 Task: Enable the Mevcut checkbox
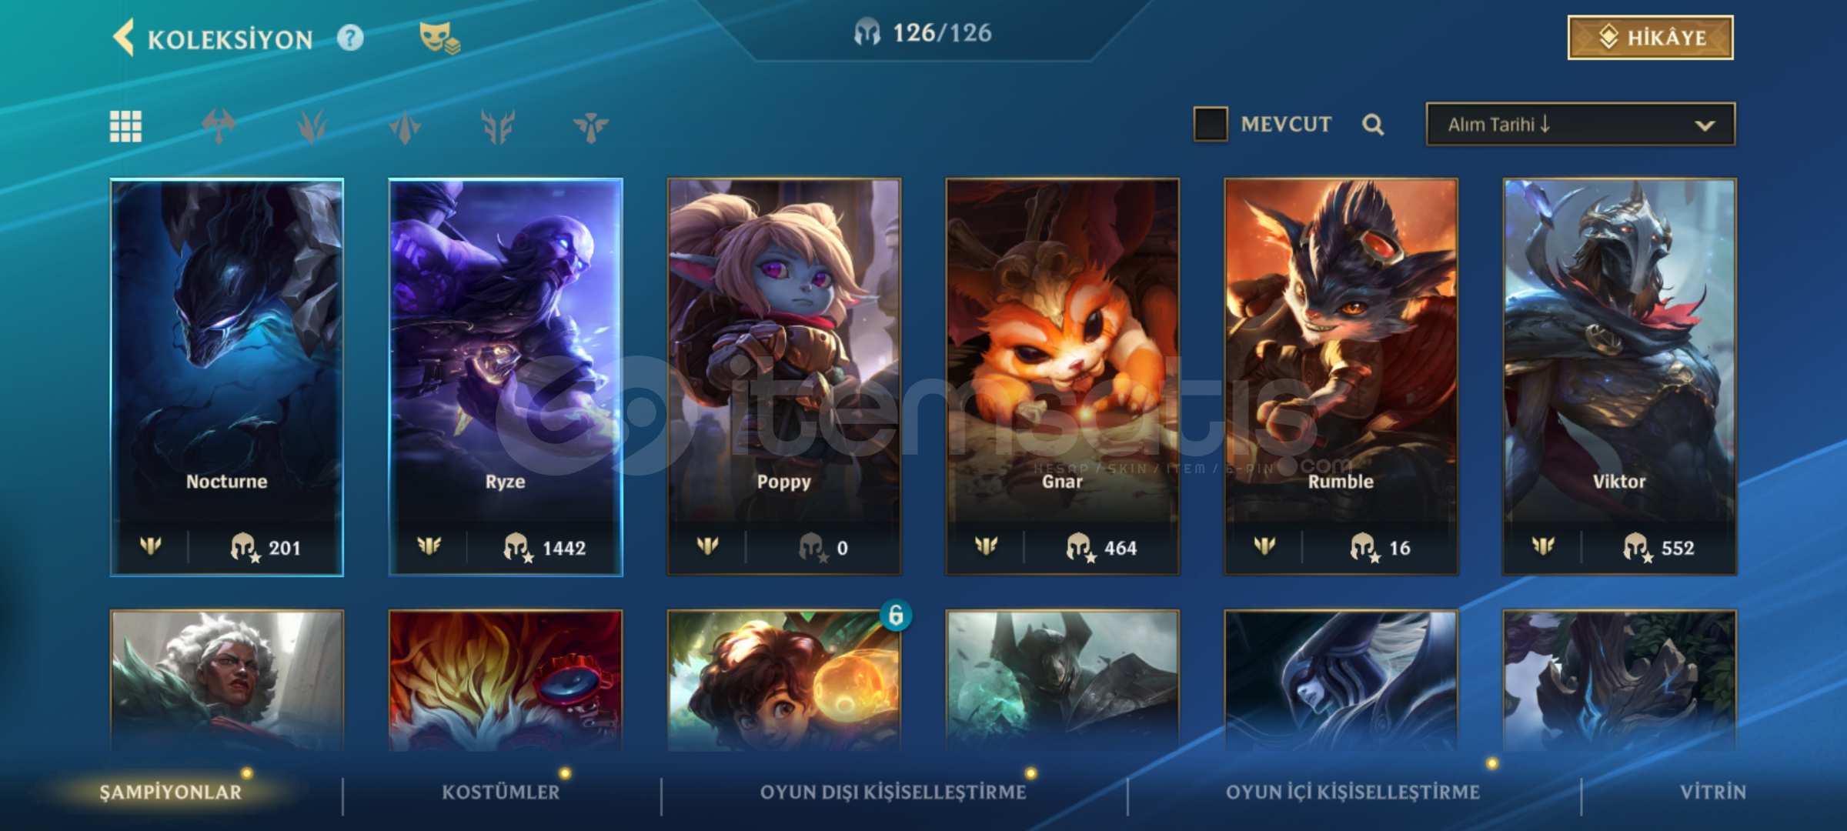1211,124
